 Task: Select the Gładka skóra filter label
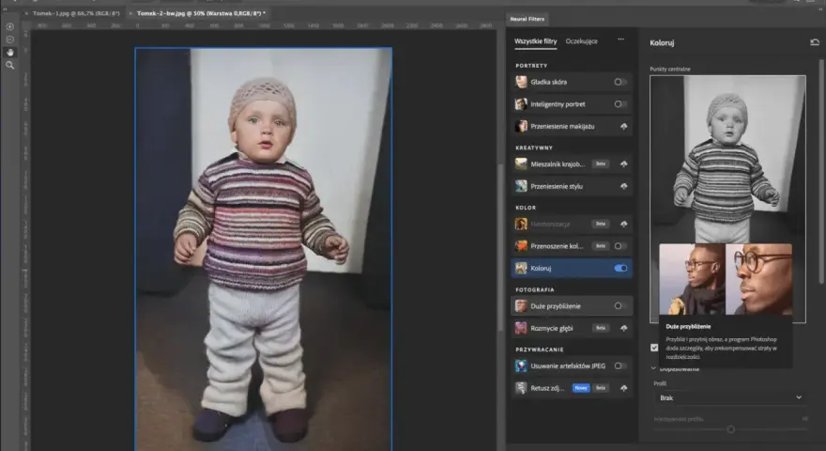[x=549, y=82]
